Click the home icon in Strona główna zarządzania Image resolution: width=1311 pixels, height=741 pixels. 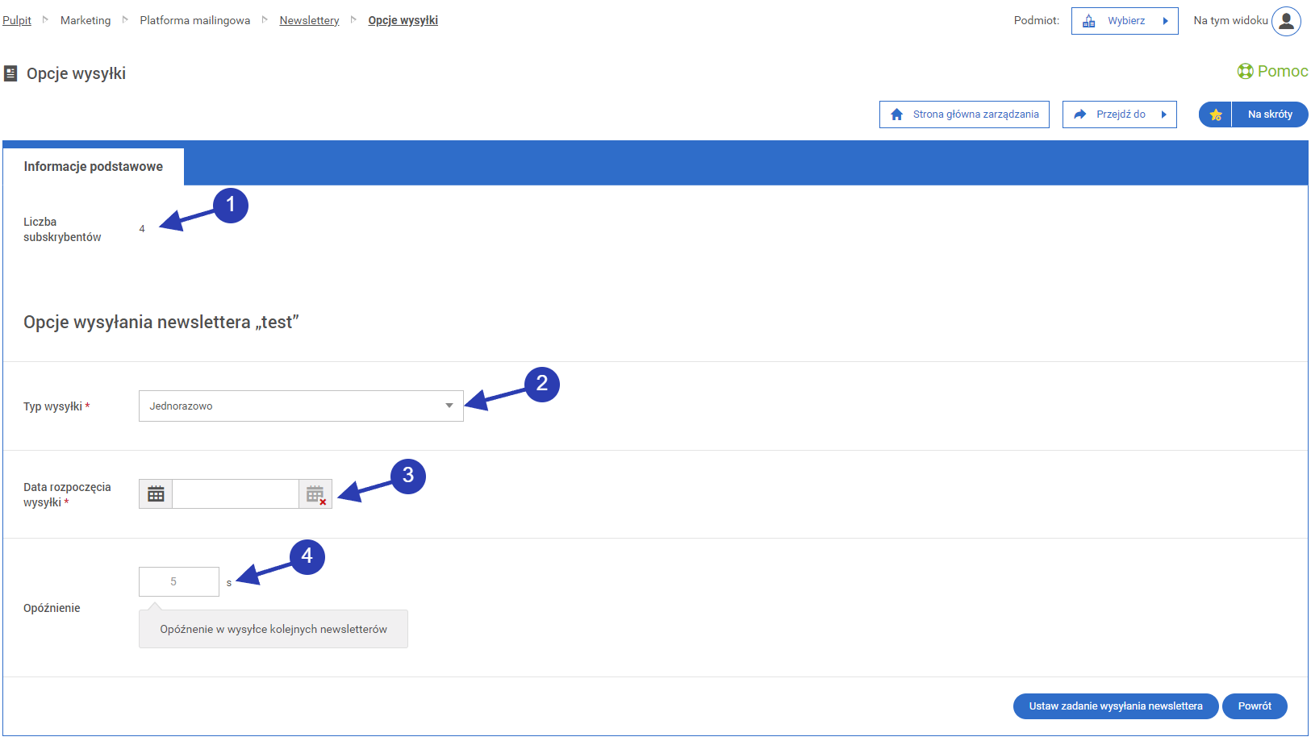[x=896, y=114]
